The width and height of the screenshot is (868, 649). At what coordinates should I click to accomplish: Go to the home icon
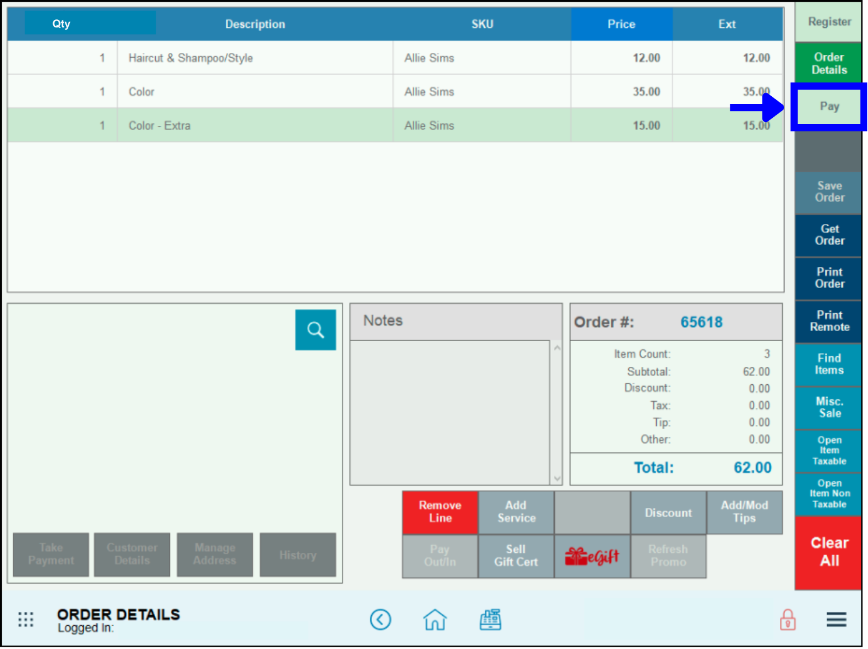(435, 619)
